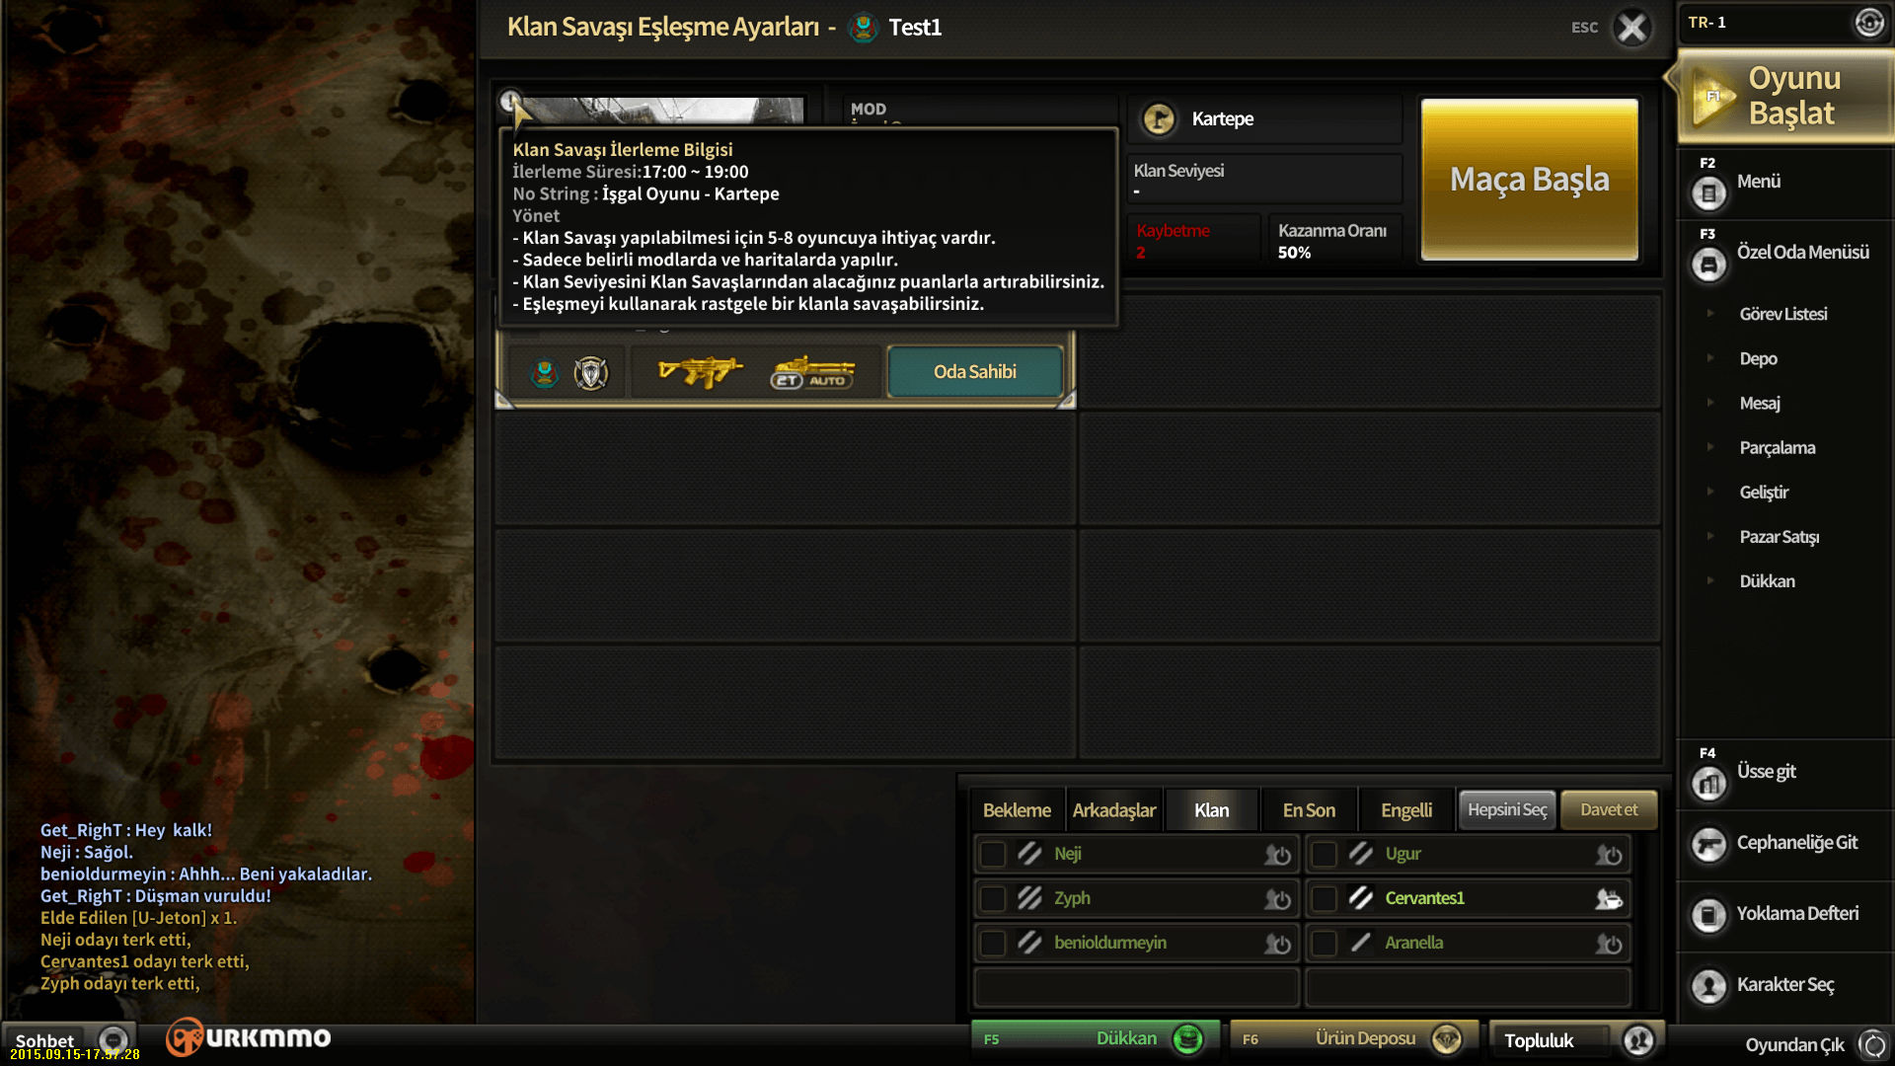Open Cephaneliğe Git weapon icon

(1708, 844)
